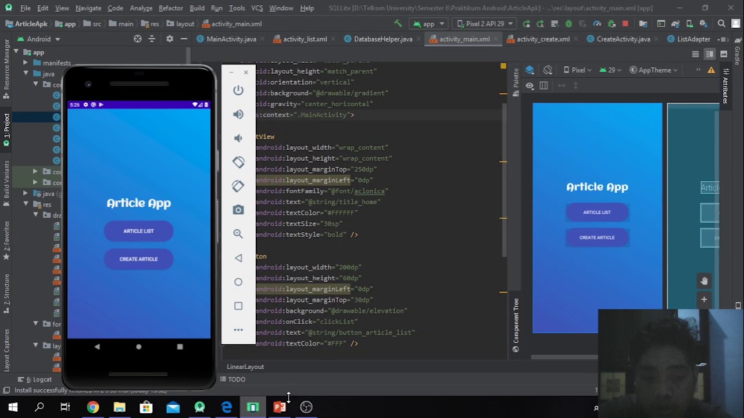Click layout_marginTop 250dp line in editor
The height and width of the screenshot is (418, 744).
[x=315, y=170]
